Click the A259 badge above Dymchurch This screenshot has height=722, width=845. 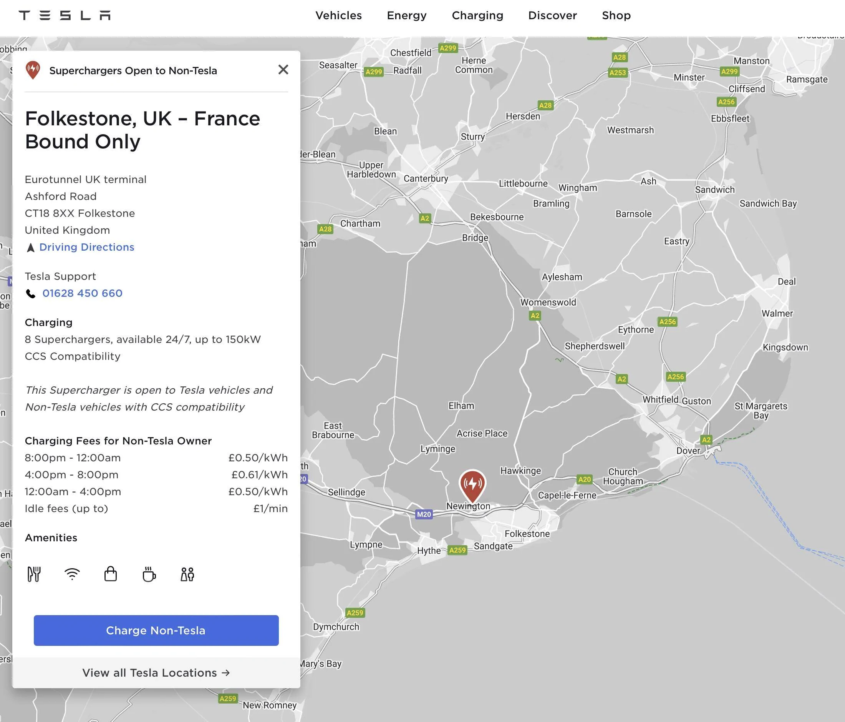[x=355, y=612]
